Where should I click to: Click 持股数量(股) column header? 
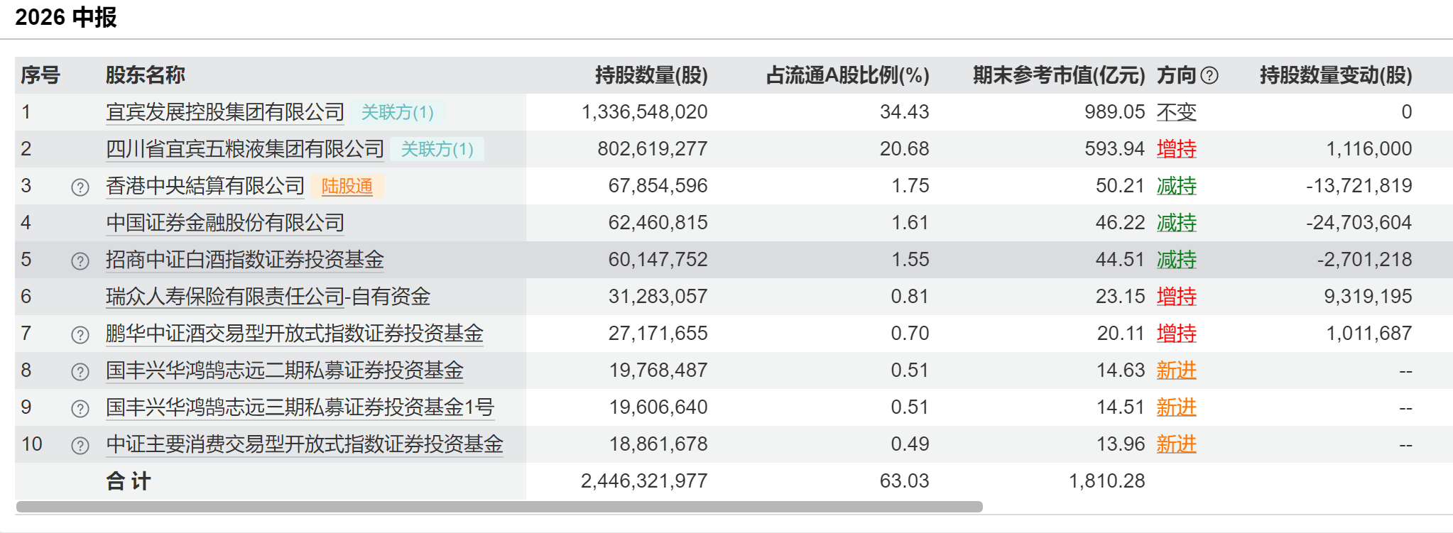[651, 75]
